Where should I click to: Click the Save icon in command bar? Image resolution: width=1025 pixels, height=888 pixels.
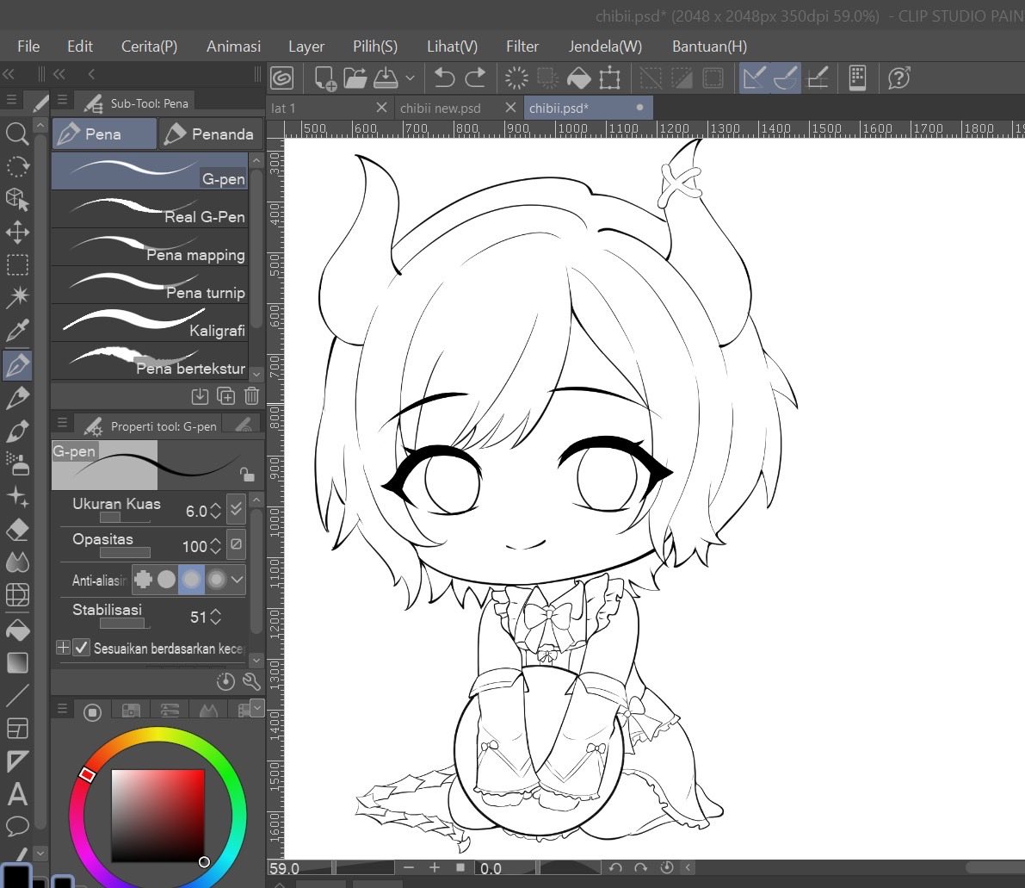pyautogui.click(x=386, y=78)
